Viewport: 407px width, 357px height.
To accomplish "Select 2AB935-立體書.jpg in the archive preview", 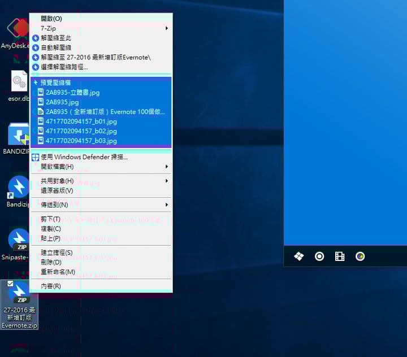I will pos(101,92).
